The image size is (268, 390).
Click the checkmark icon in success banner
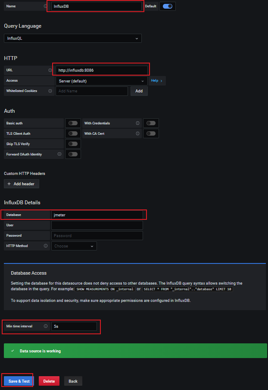point(12,351)
